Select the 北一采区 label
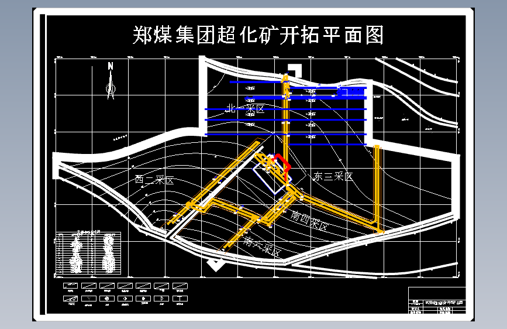Screen dimensions: 507x329 [x=245, y=108]
